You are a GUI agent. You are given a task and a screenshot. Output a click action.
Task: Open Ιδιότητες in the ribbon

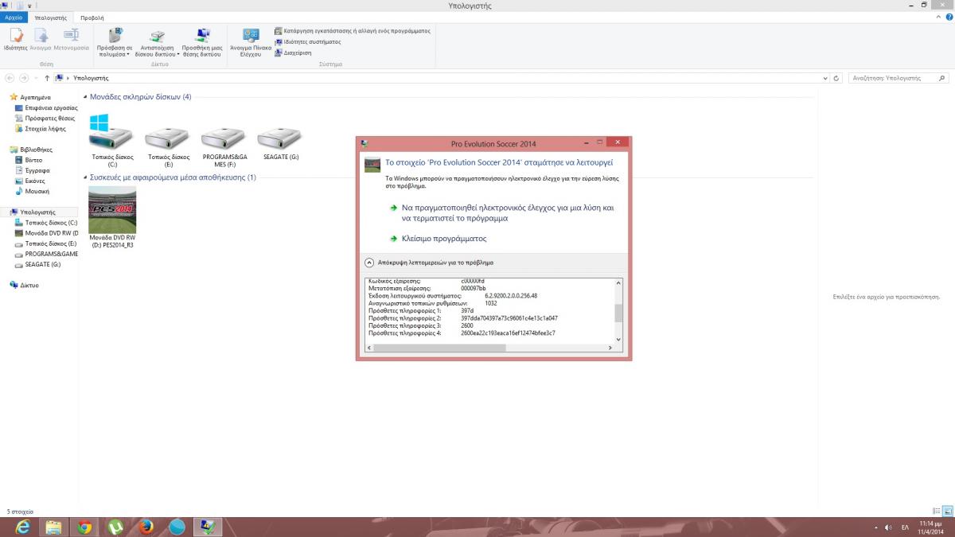click(16, 39)
